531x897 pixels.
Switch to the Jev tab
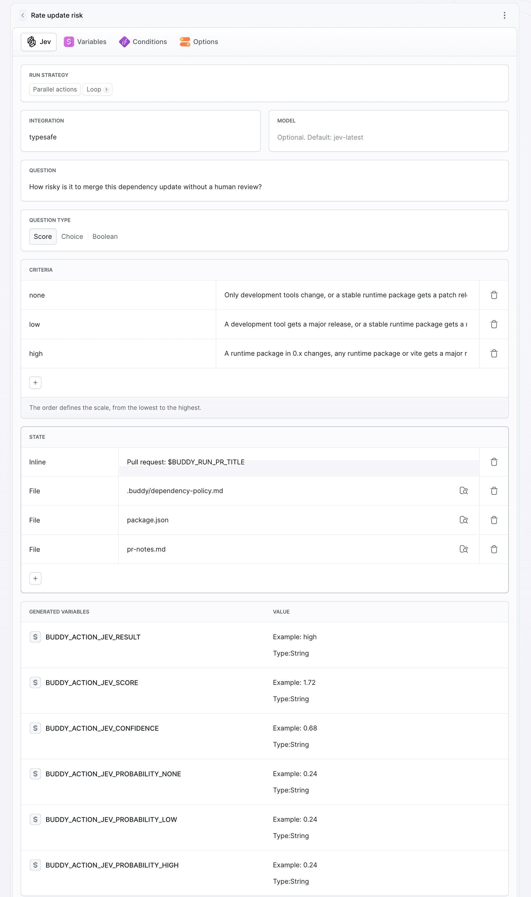(39, 42)
